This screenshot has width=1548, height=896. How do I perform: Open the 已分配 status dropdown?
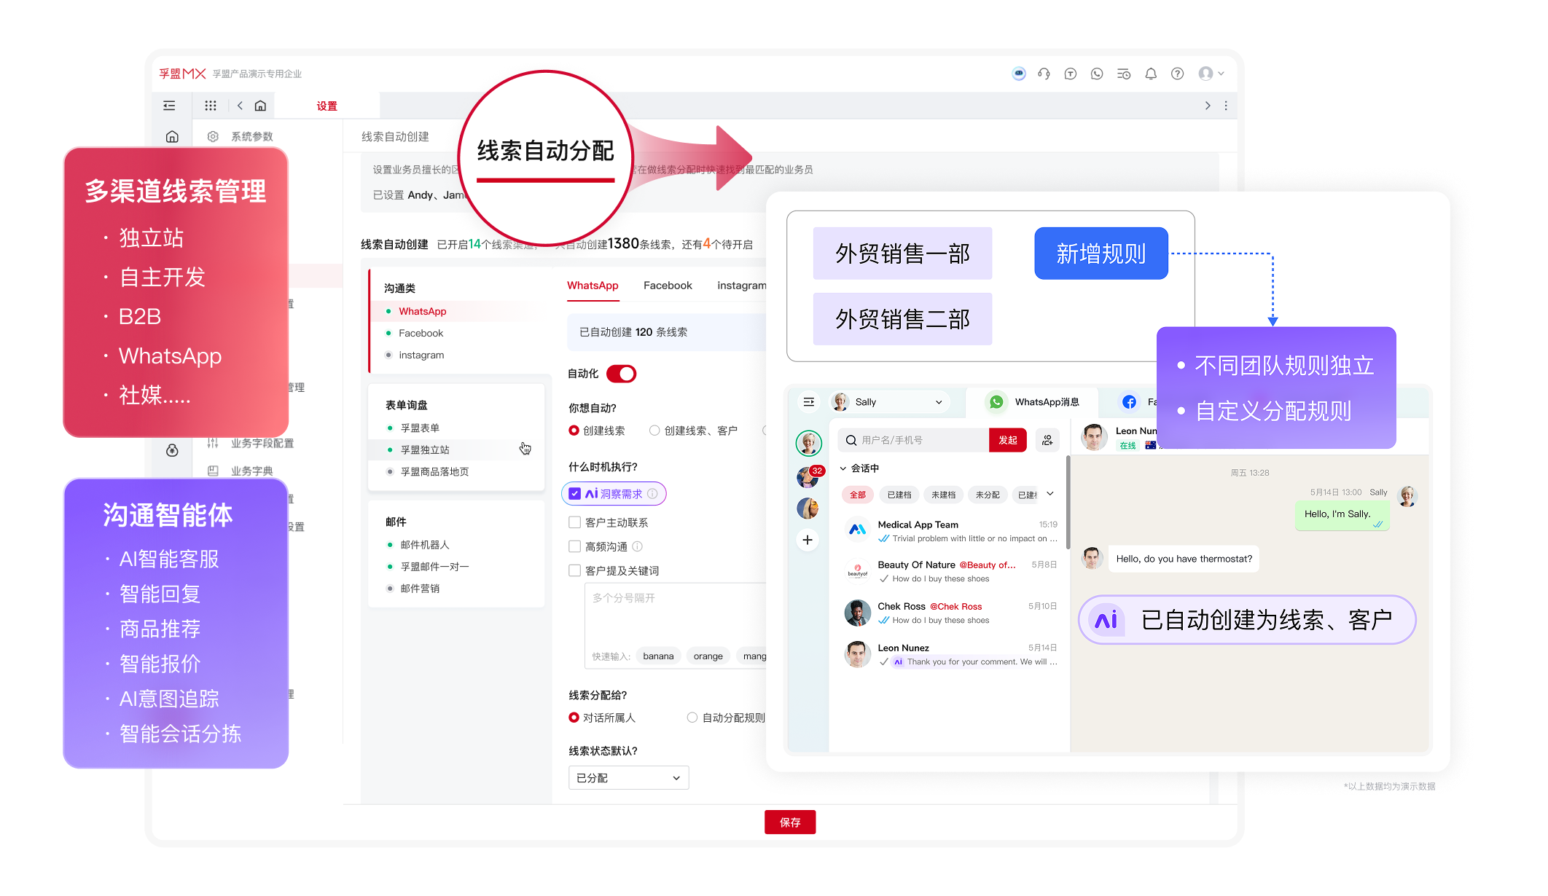pos(628,778)
